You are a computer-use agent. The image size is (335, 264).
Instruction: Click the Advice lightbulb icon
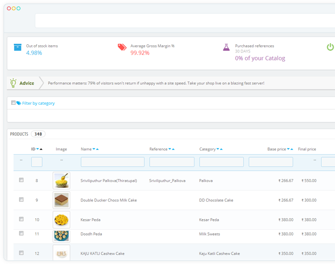pos(13,83)
